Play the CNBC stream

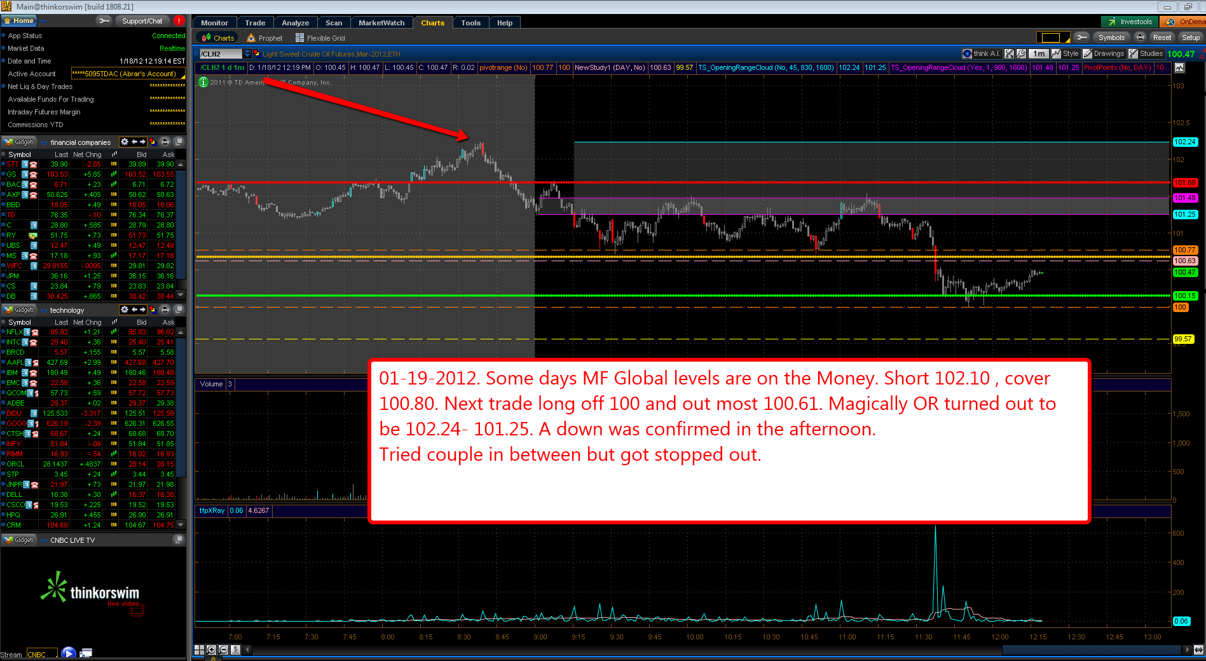click(x=69, y=653)
